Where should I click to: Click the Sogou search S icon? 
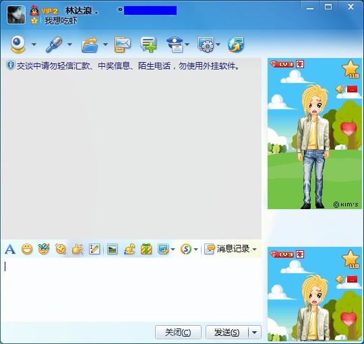(186, 250)
